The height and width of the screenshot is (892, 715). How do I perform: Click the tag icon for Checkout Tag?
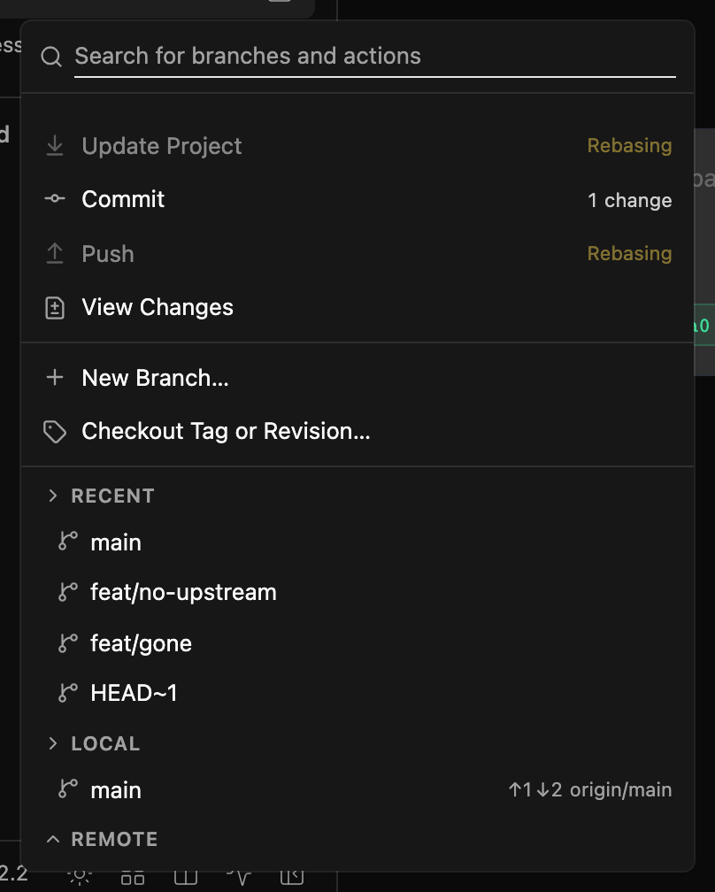[55, 432]
